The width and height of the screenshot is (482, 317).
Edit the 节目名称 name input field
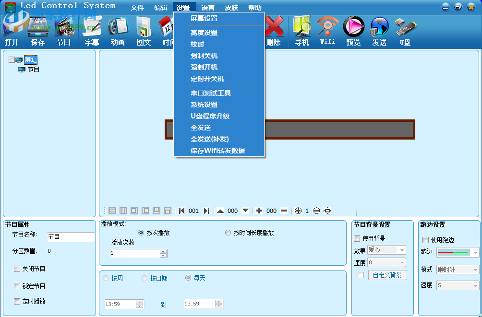coord(71,236)
